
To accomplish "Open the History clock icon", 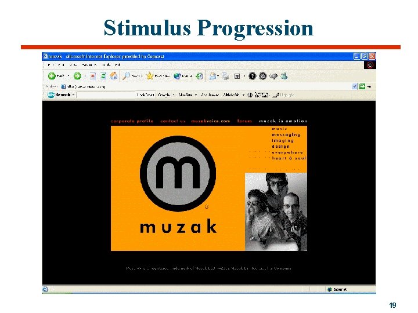I will click(x=199, y=77).
